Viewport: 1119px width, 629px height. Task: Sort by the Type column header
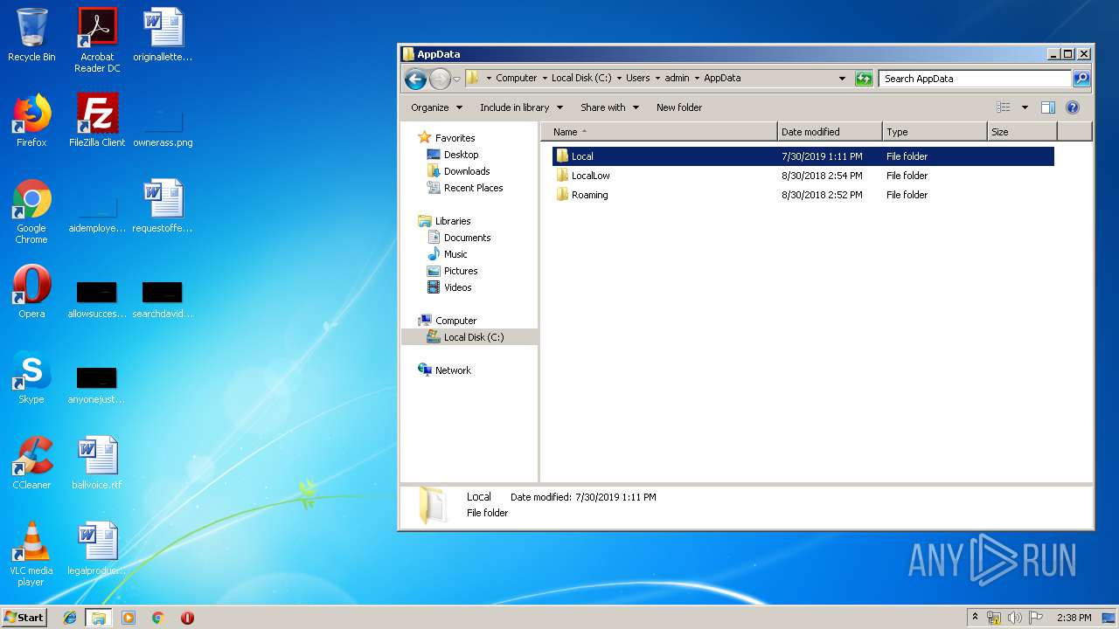[935, 132]
